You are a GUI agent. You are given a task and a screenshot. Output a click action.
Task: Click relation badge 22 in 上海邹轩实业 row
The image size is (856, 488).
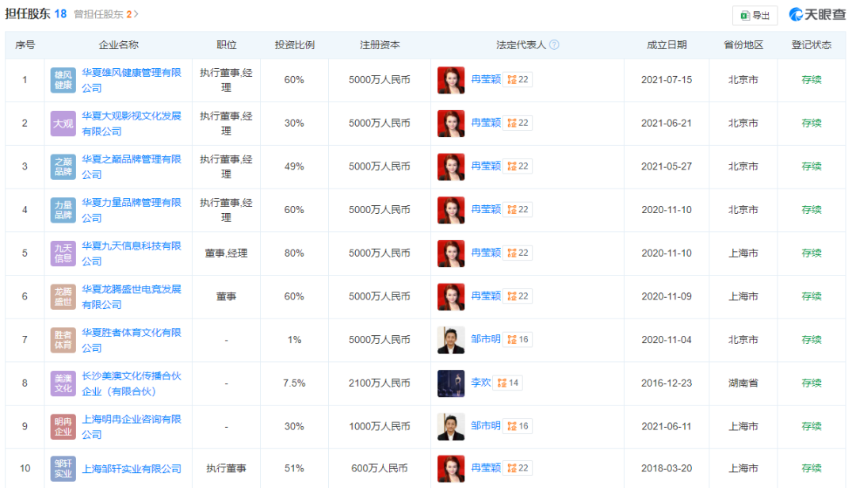[518, 468]
